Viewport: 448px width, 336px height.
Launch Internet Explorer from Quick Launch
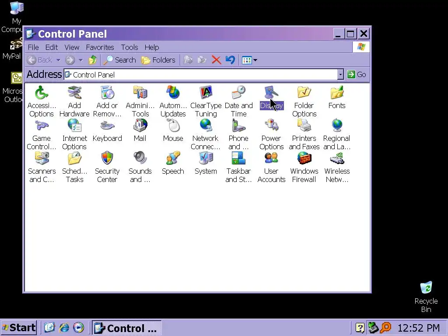point(64,328)
